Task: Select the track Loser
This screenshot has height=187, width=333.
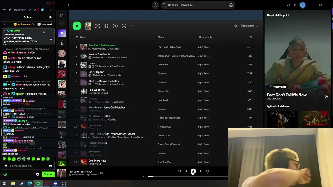Action: [92, 63]
